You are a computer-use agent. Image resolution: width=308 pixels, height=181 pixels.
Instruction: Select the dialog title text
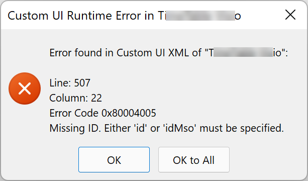pyautogui.click(x=124, y=16)
